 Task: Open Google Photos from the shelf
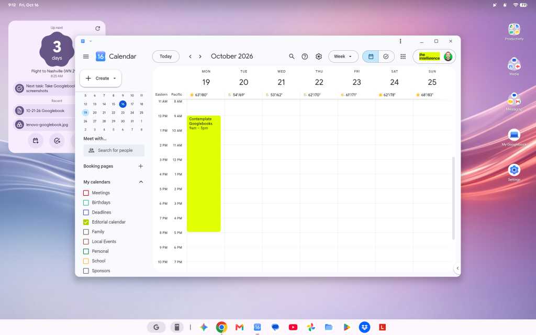tap(311, 327)
